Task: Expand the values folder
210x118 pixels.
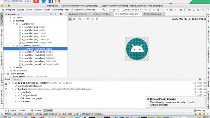Action: [x=10, y=68]
